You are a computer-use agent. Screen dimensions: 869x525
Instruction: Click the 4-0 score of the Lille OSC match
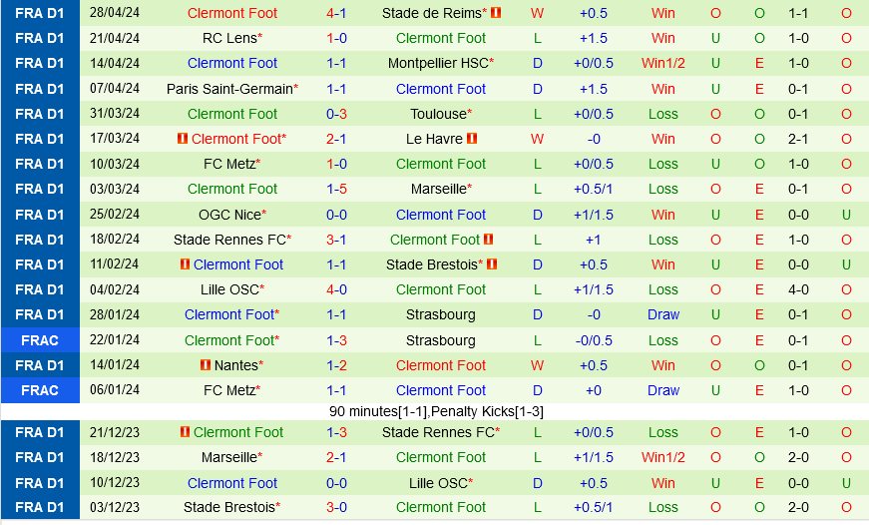pos(337,289)
